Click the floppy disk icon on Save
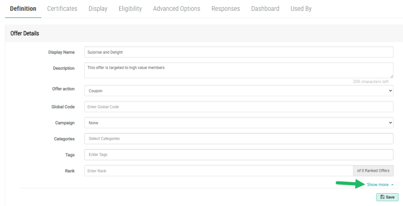The image size is (403, 206). [x=382, y=197]
